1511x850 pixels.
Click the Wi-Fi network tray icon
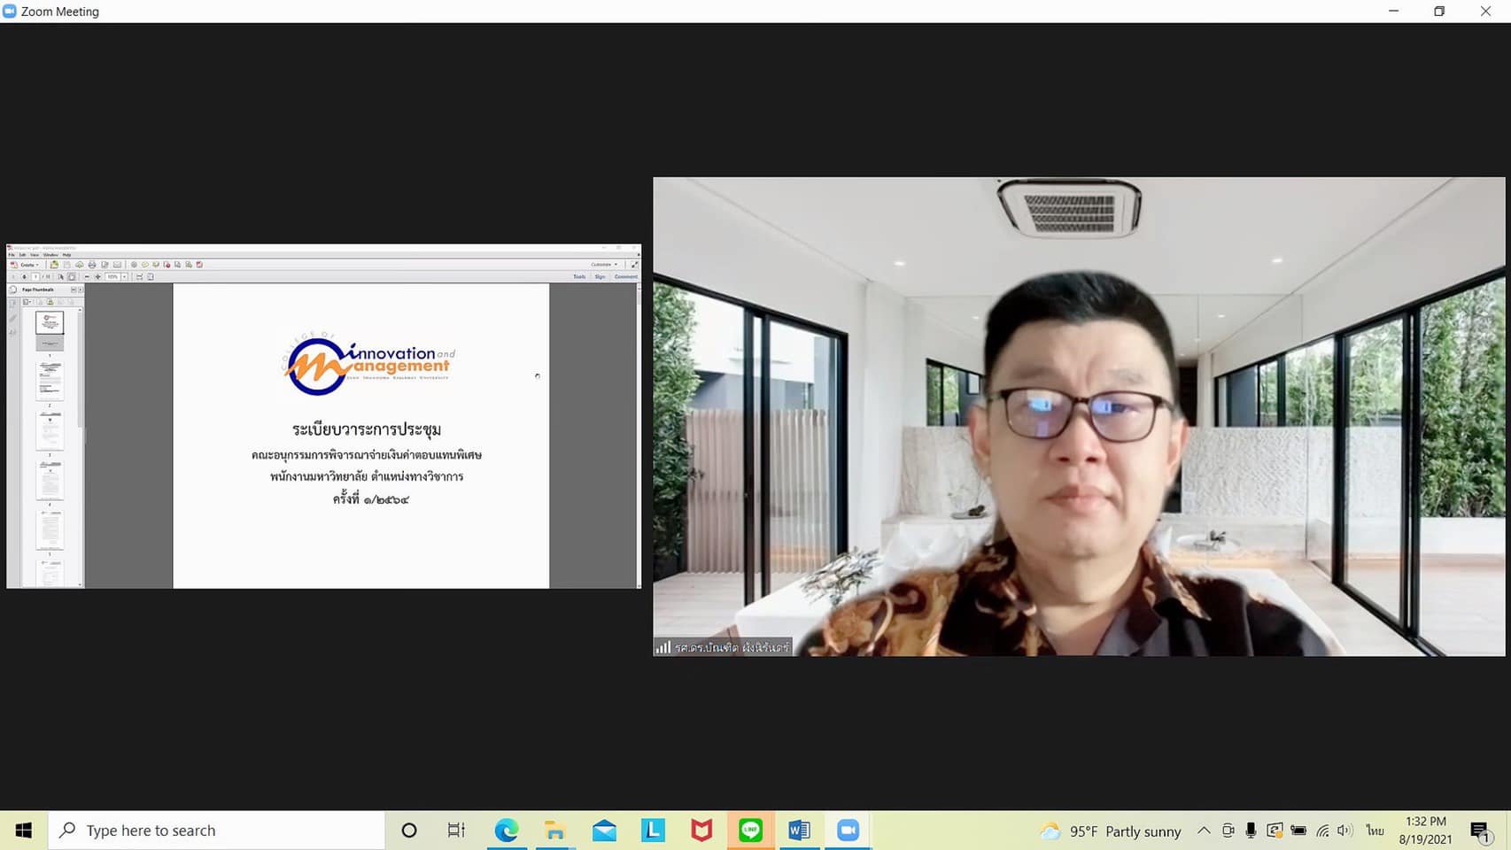pyautogui.click(x=1321, y=831)
